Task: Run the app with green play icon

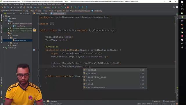Action: click(53, 7)
